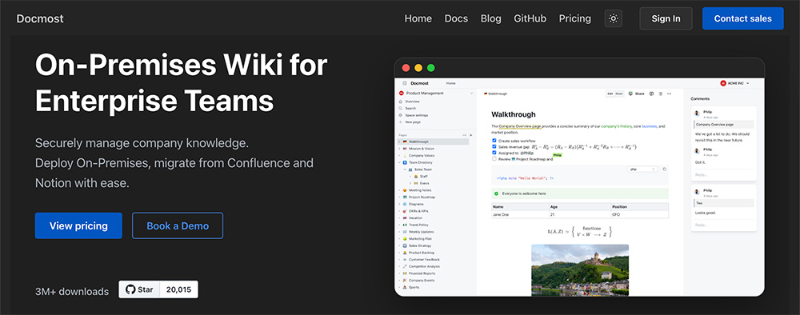
Task: Click the plus icon in Pages header
Action: [x=471, y=135]
